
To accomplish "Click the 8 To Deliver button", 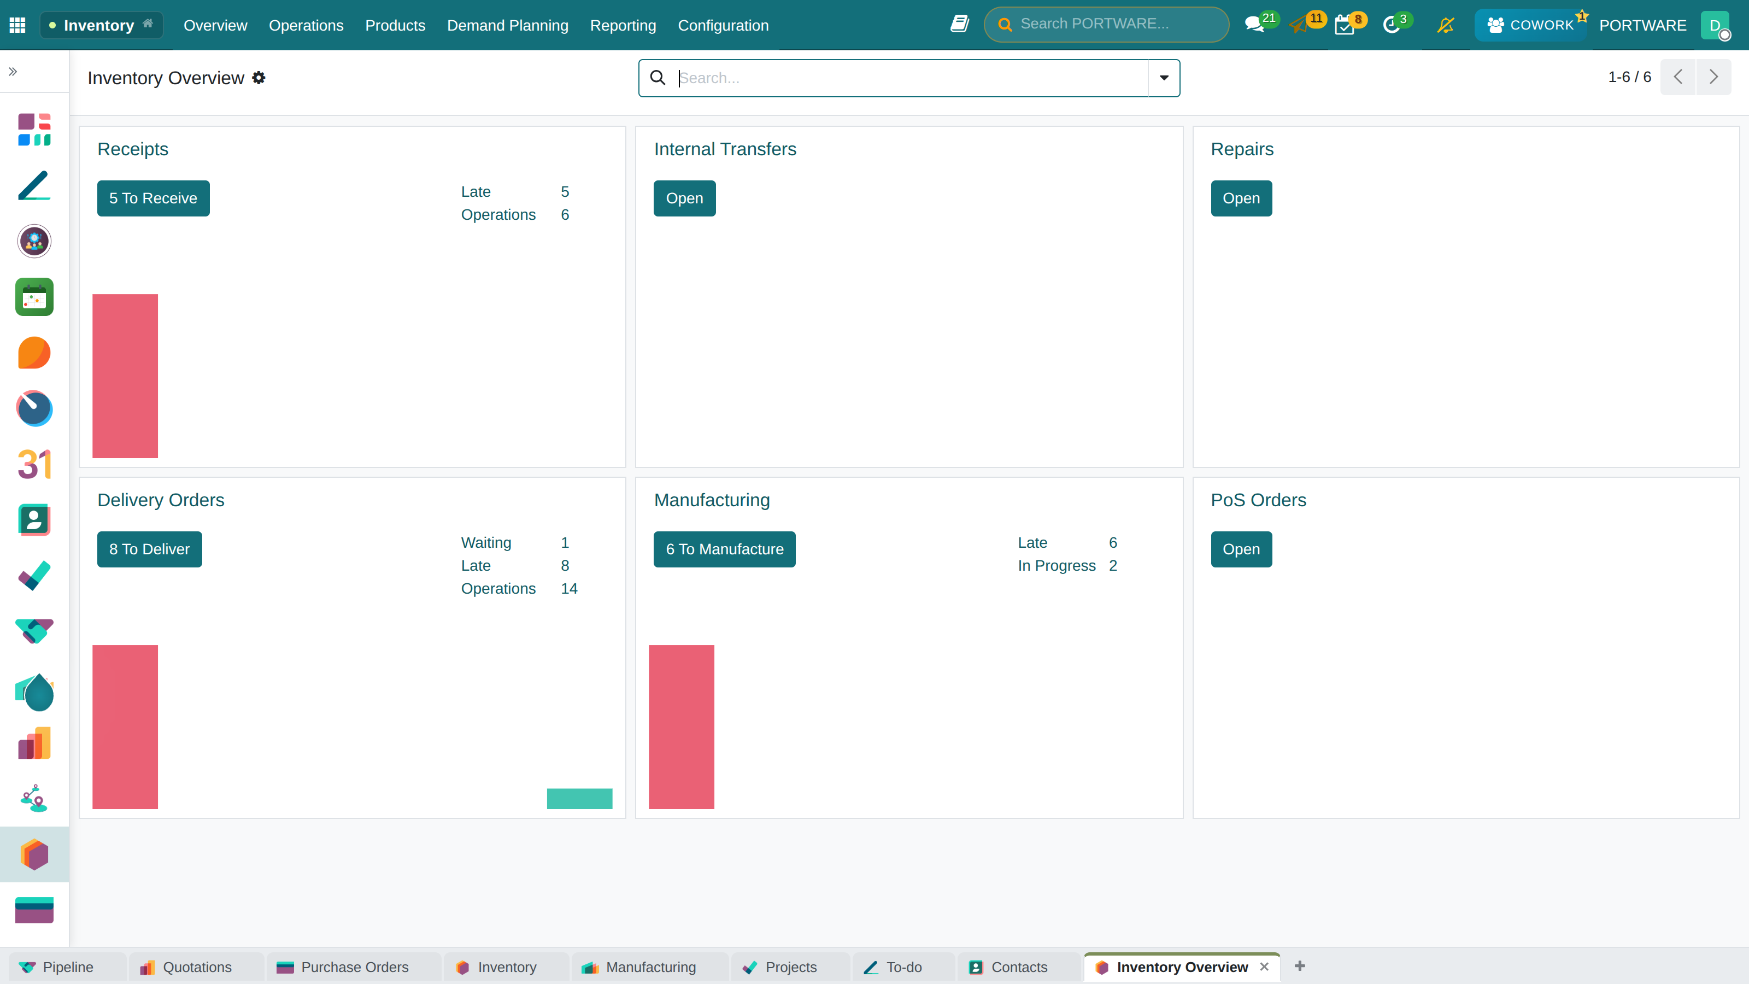I will click(x=149, y=549).
